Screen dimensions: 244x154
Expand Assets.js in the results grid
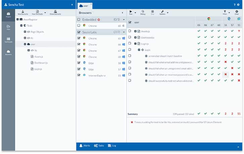[135, 31]
